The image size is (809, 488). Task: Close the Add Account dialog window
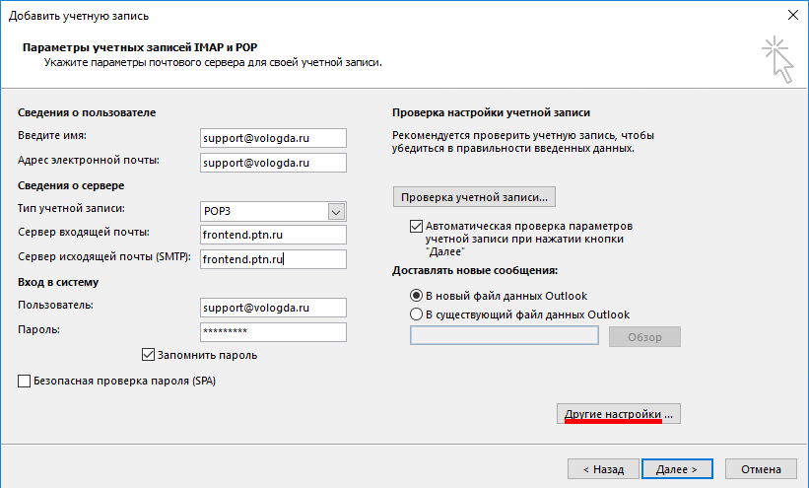[x=792, y=15]
